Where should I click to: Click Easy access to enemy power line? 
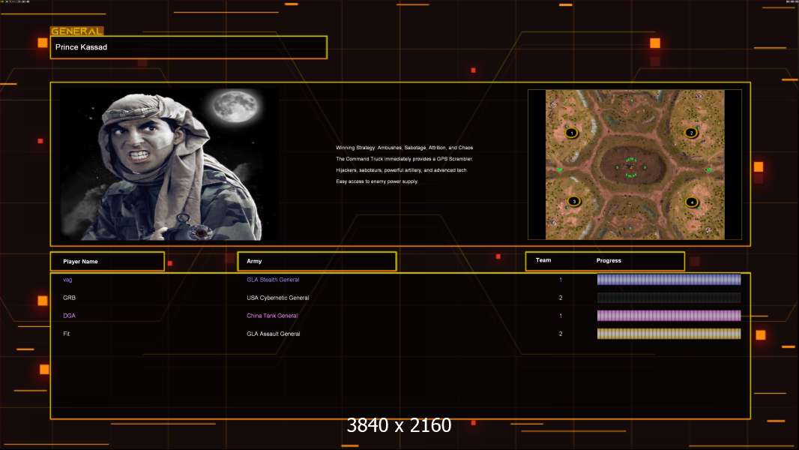376,181
